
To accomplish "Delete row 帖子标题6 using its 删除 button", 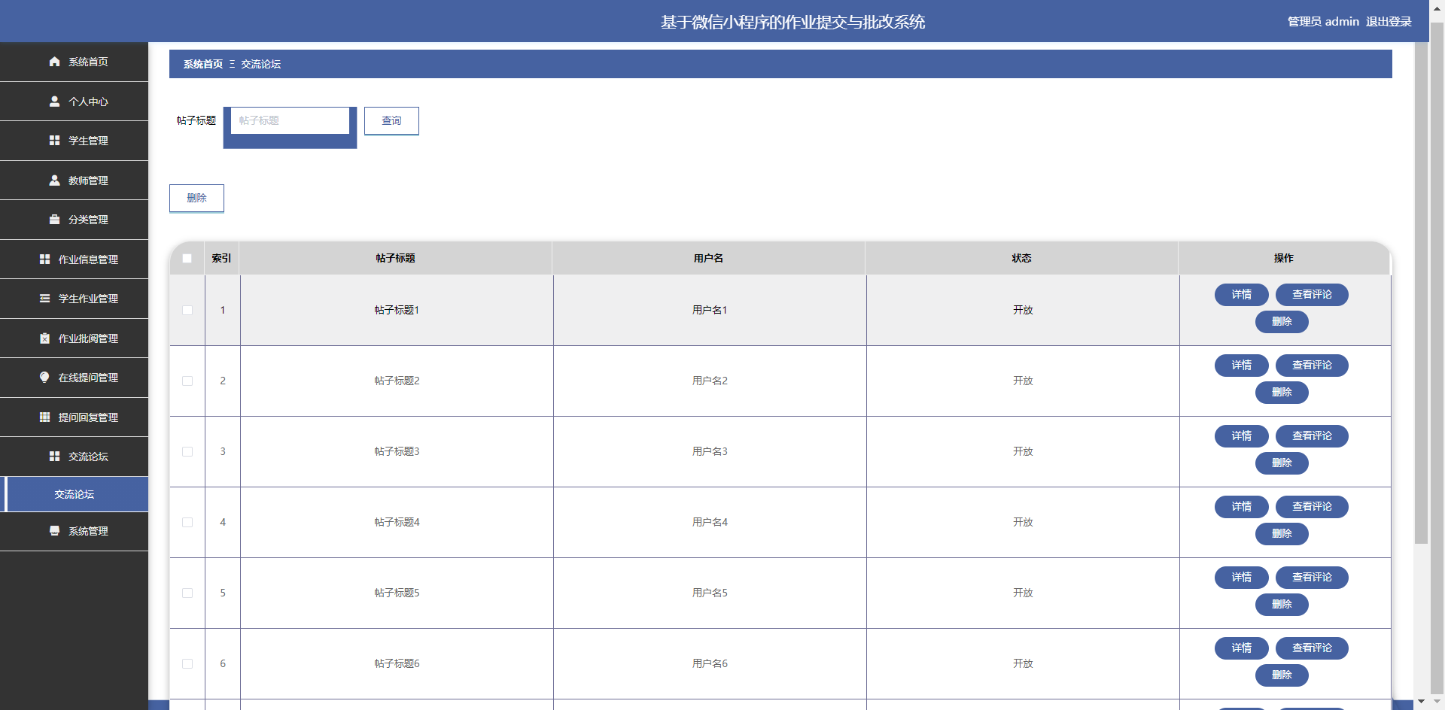I will pos(1282,675).
